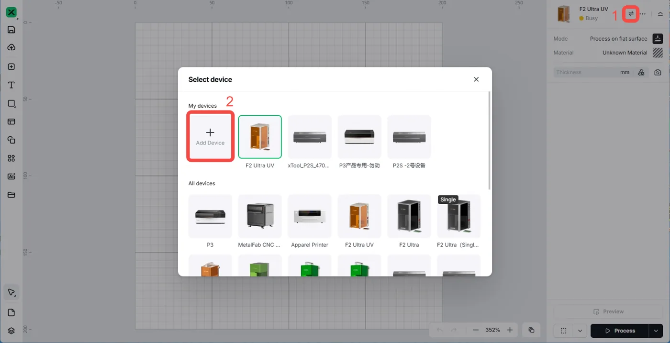Open the canvas page icon in sidebar
Image resolution: width=670 pixels, height=343 pixels.
pyautogui.click(x=11, y=312)
